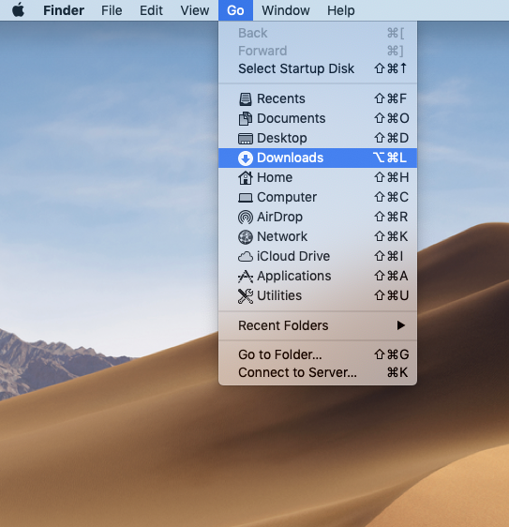Choose Go to Folder… item

click(x=318, y=354)
